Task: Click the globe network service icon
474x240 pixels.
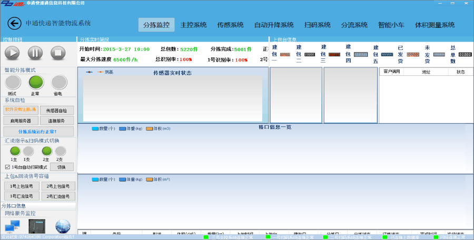Action: [x=63, y=226]
